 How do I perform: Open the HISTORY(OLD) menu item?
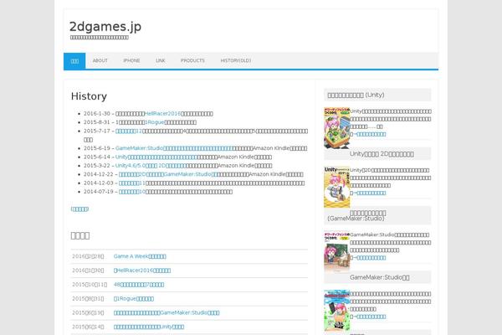click(236, 60)
